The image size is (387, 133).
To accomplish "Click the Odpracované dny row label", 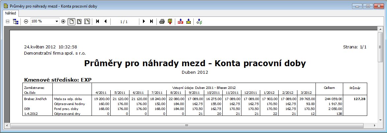I will [x=68, y=114].
